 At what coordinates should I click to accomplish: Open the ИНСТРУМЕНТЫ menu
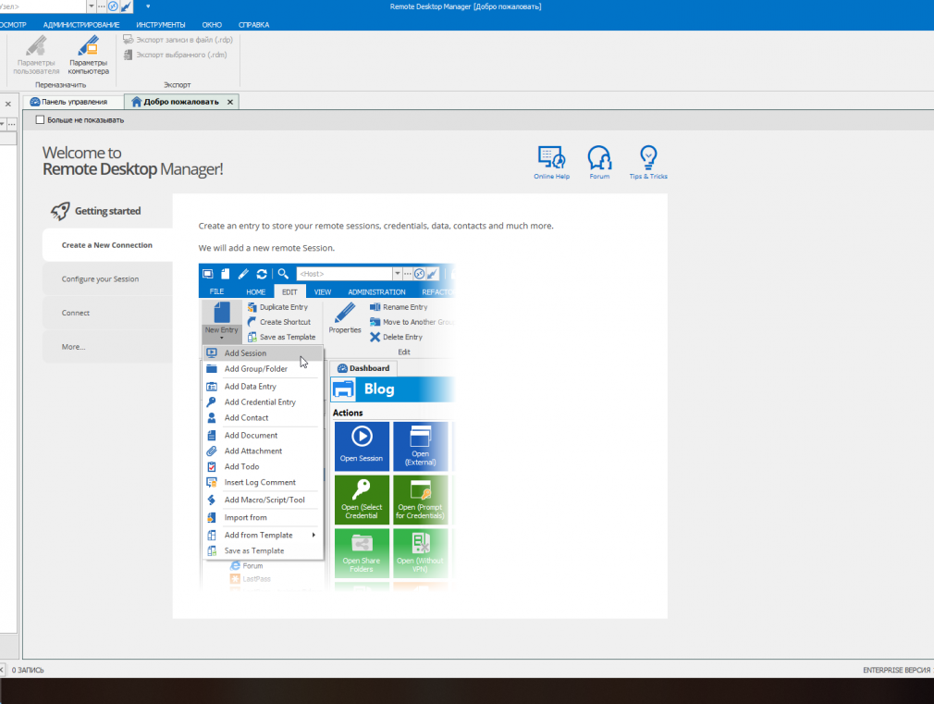pos(160,25)
